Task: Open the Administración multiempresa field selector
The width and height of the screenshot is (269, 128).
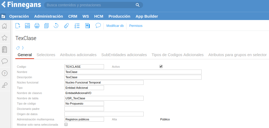Action: [84, 119]
